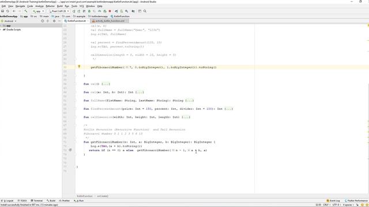Image resolution: width=369 pixels, height=207 pixels.
Task: Click the yellow intention lightbulb icon
Action: (79, 67)
